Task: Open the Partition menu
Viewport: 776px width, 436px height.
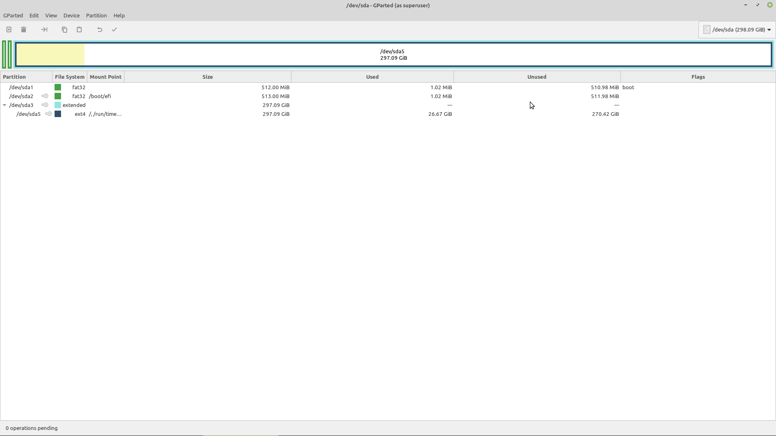Action: (x=96, y=15)
